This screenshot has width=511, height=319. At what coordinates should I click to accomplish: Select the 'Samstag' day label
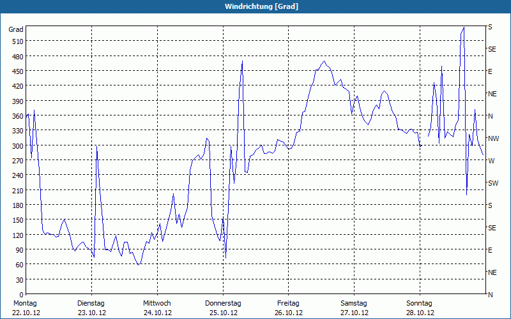click(x=354, y=304)
